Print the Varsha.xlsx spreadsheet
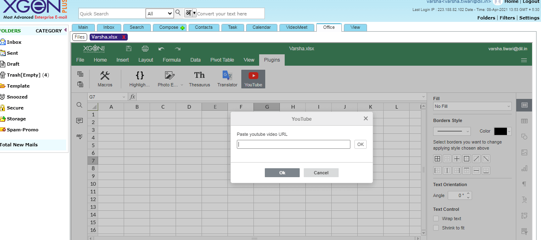This screenshot has height=240, width=541. tap(145, 49)
